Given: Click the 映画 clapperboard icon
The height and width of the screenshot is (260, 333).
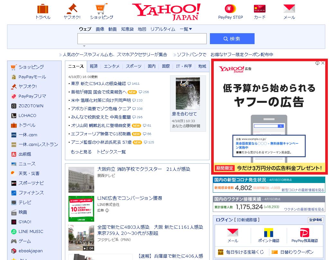Looking at the screenshot, I should tap(14, 212).
